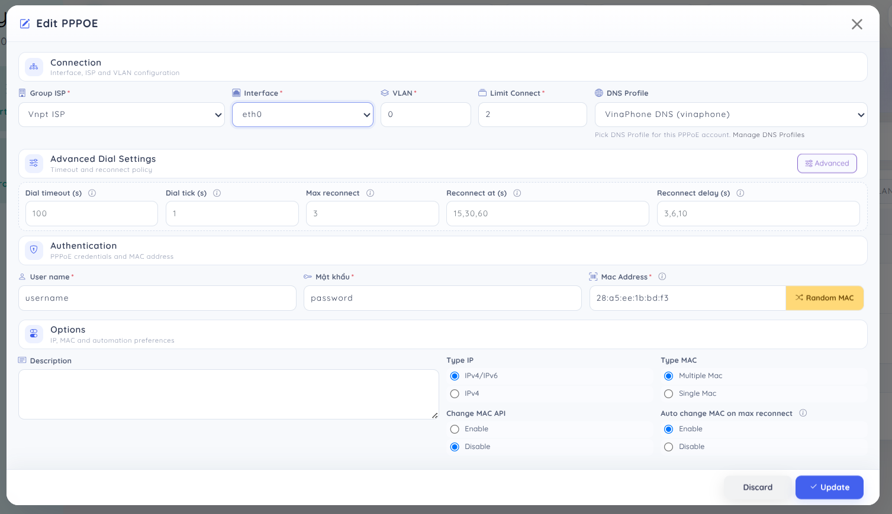Enable Change MAC API
Viewport: 892px width, 514px height.
(455, 430)
